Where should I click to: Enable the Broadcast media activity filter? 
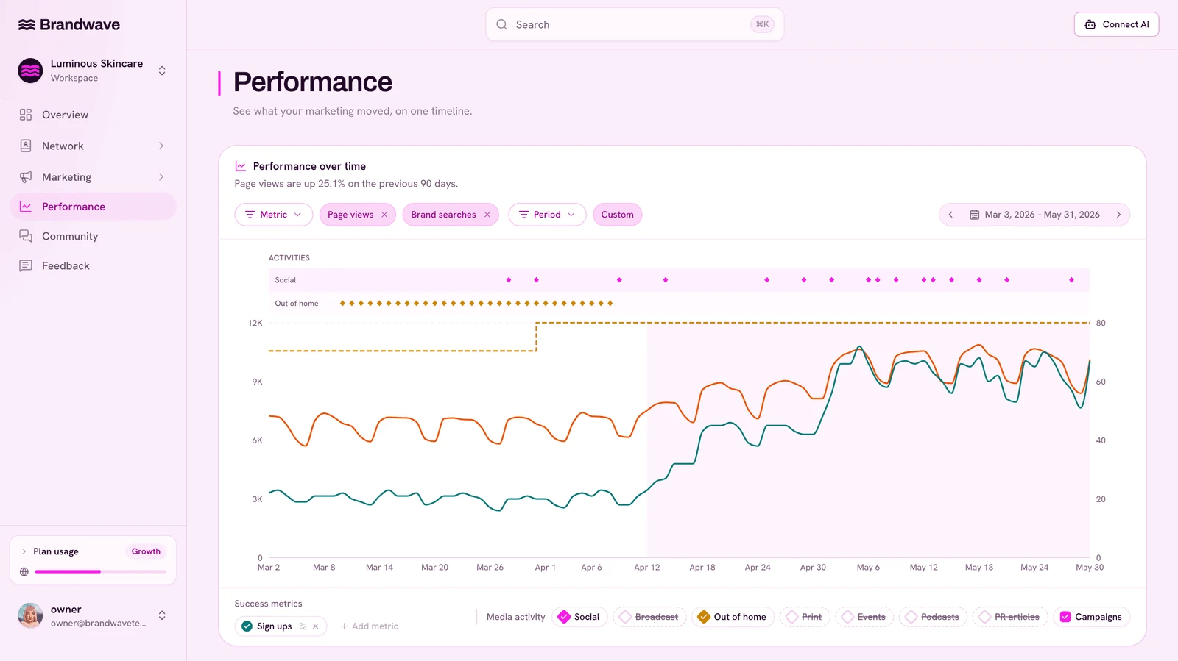pos(649,617)
